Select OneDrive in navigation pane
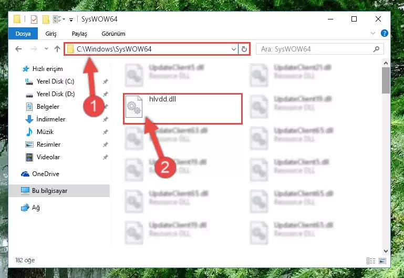 coord(40,174)
